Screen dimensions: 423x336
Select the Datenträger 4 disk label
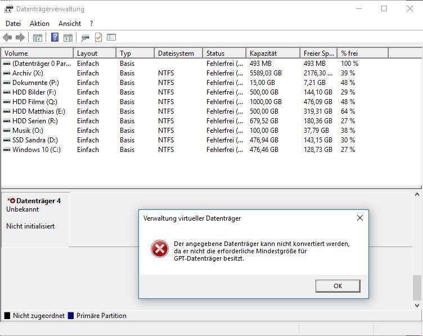click(38, 201)
